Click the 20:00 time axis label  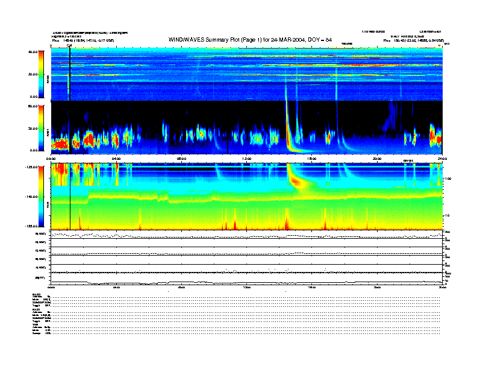376,159
